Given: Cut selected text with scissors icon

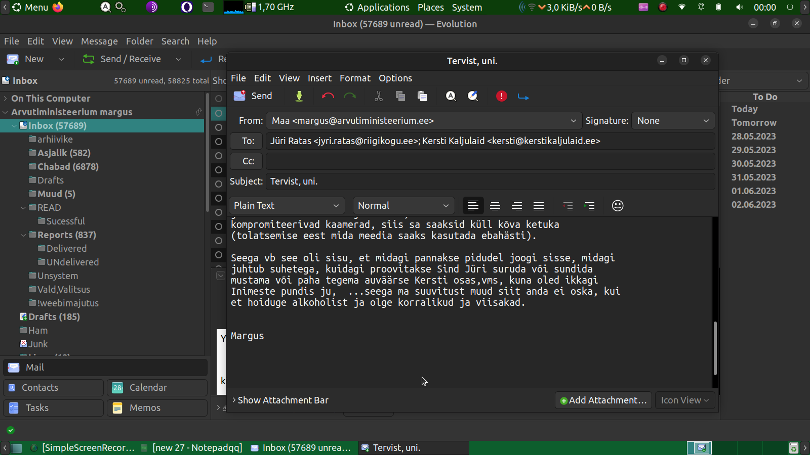Looking at the screenshot, I should point(378,96).
